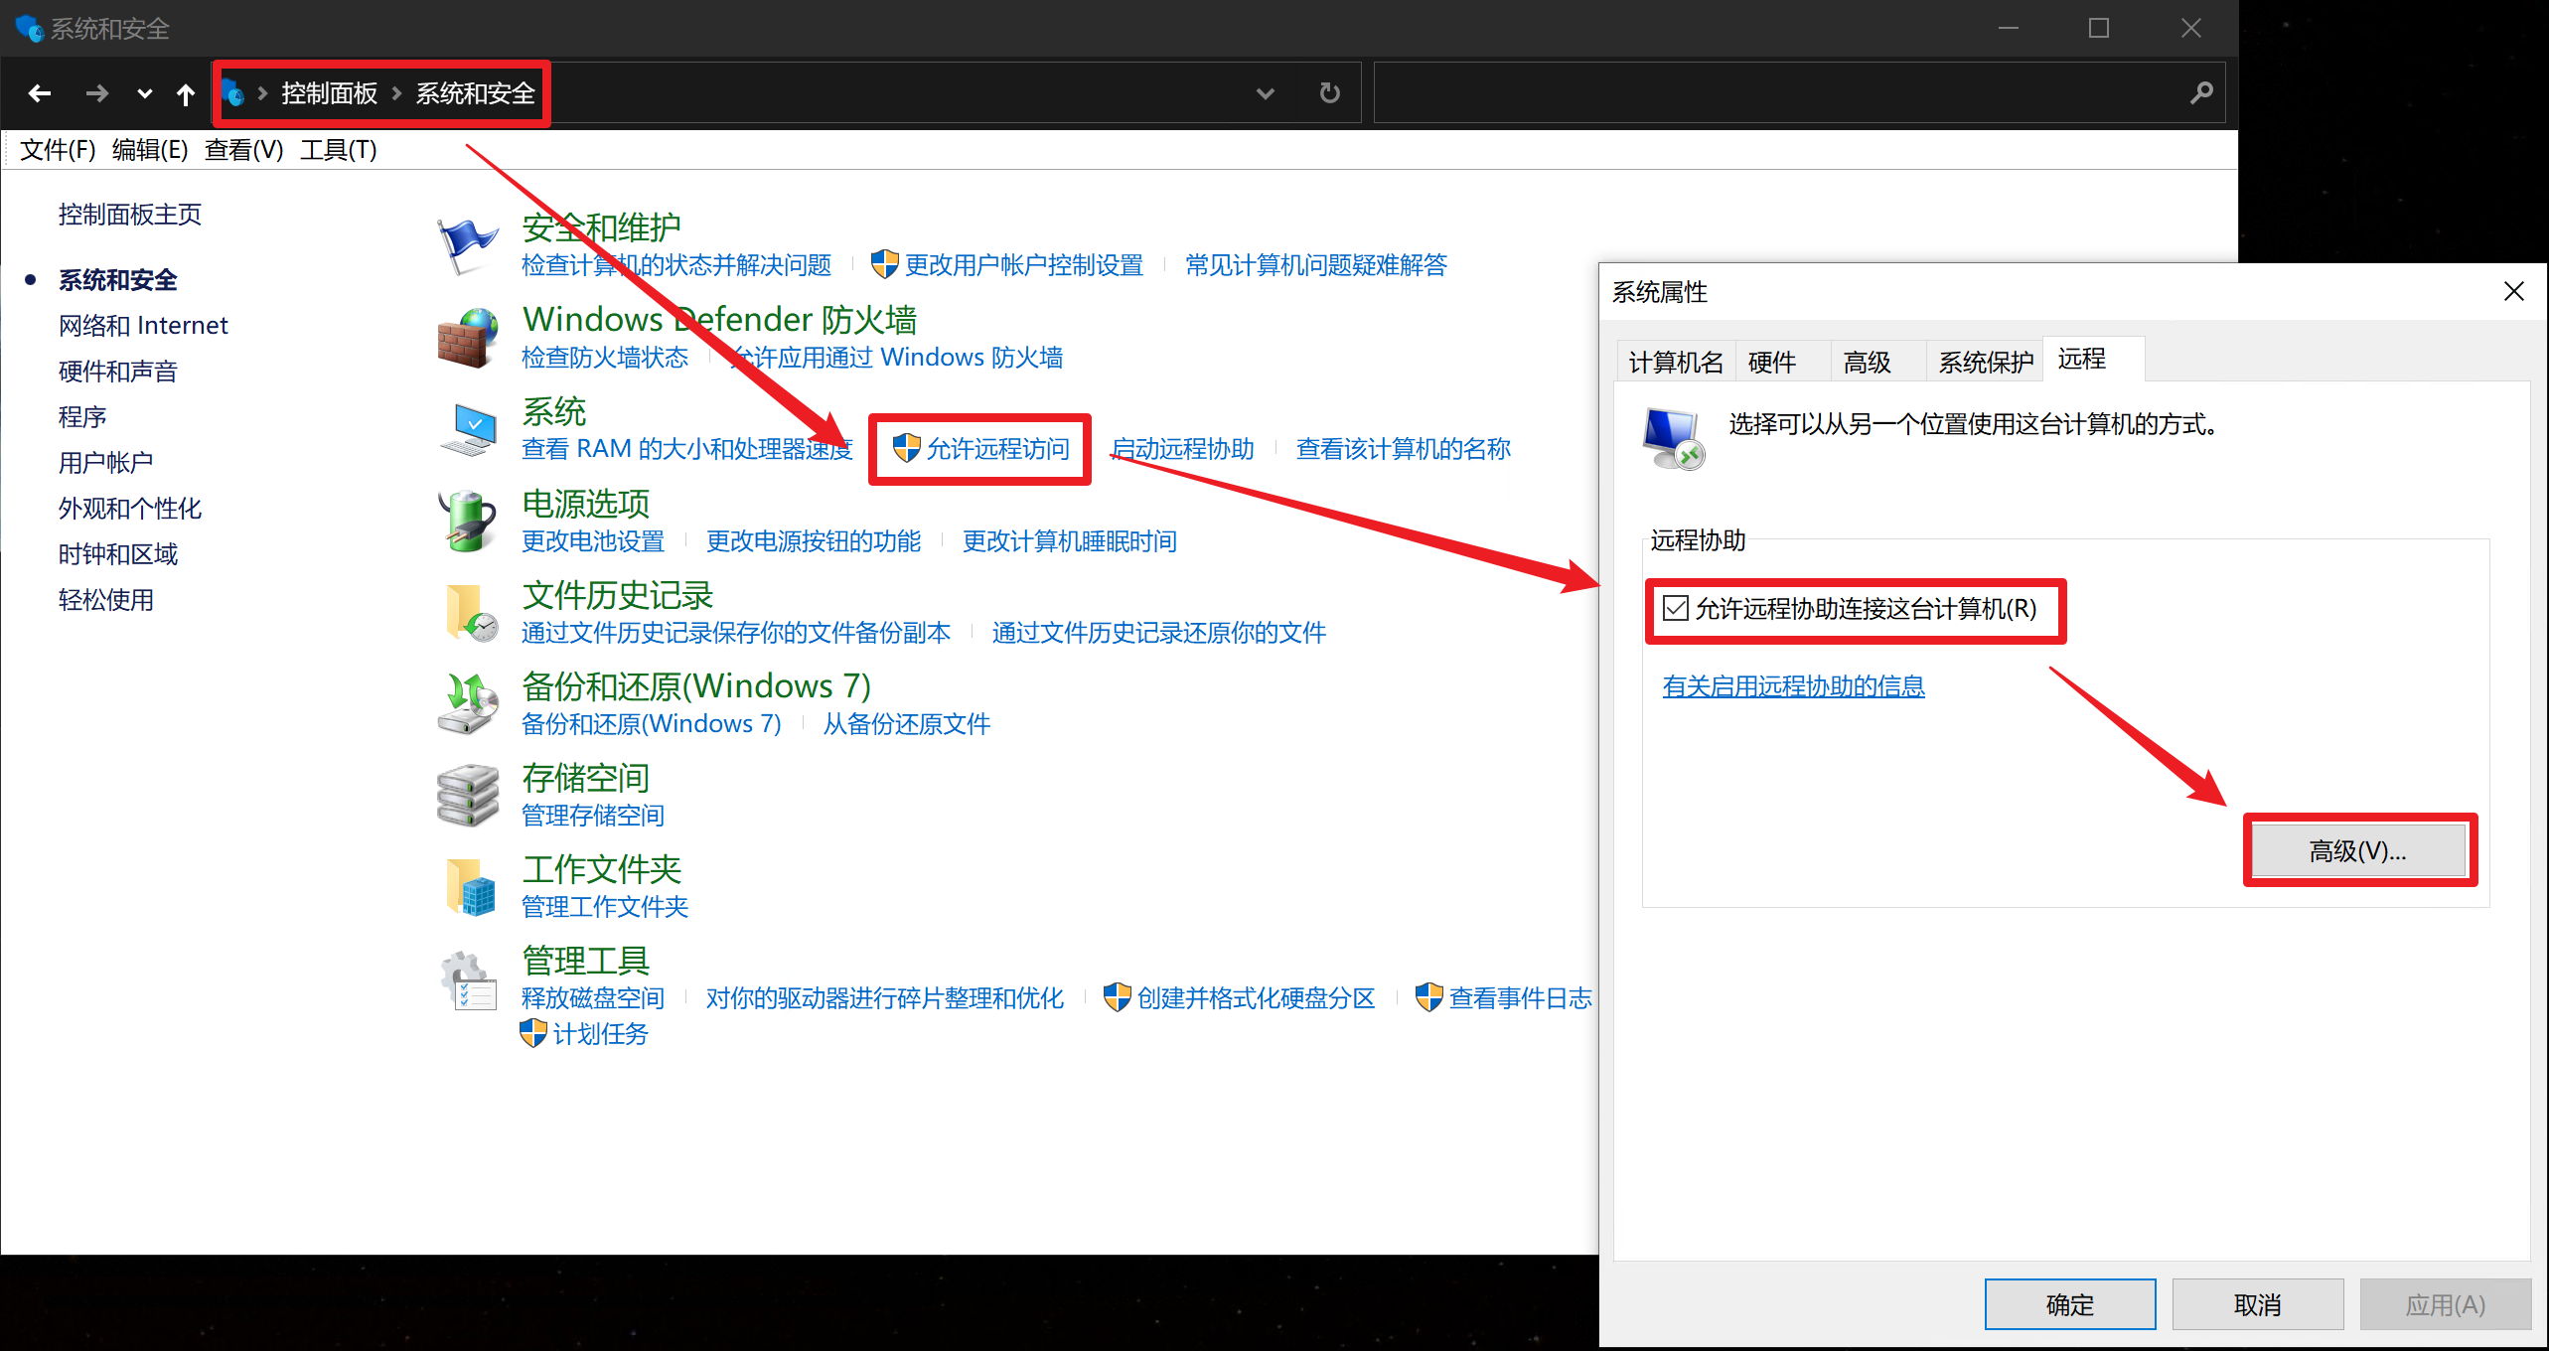Open 释放磁盘空间 link
This screenshot has width=2549, height=1351.
coord(593,998)
